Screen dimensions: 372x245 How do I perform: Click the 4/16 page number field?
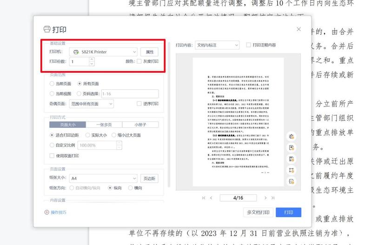coord(238,198)
